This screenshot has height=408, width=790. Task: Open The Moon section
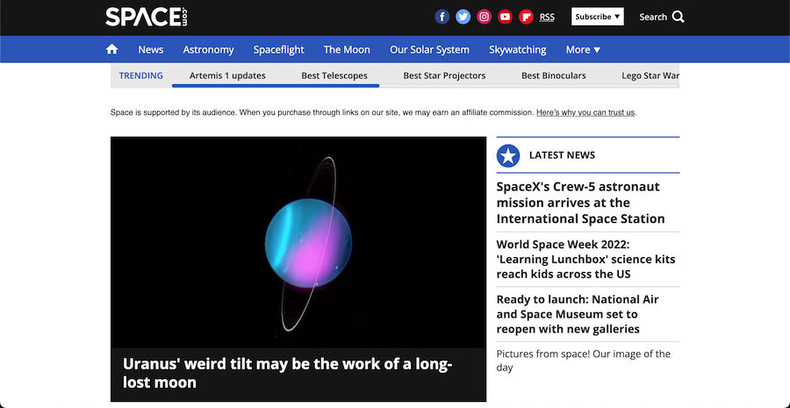(347, 50)
